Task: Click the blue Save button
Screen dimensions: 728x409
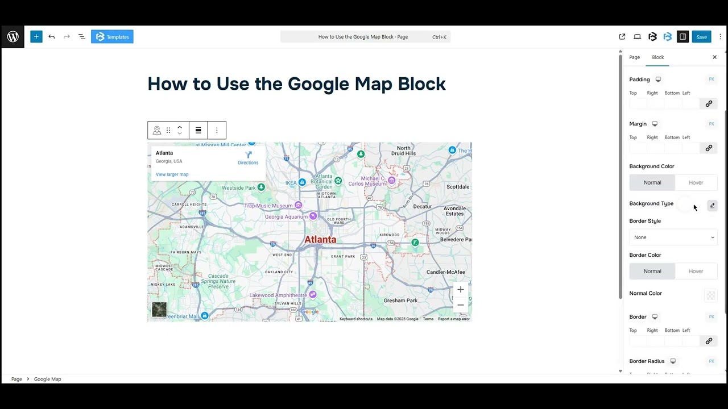Action: [x=701, y=36]
